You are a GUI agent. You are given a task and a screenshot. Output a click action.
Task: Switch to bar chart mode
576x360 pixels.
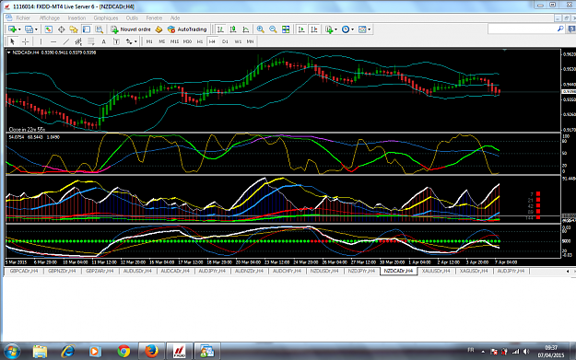click(x=220, y=29)
